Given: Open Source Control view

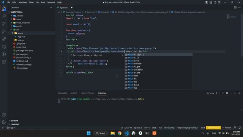Looking at the screenshot, I should point(4,24).
